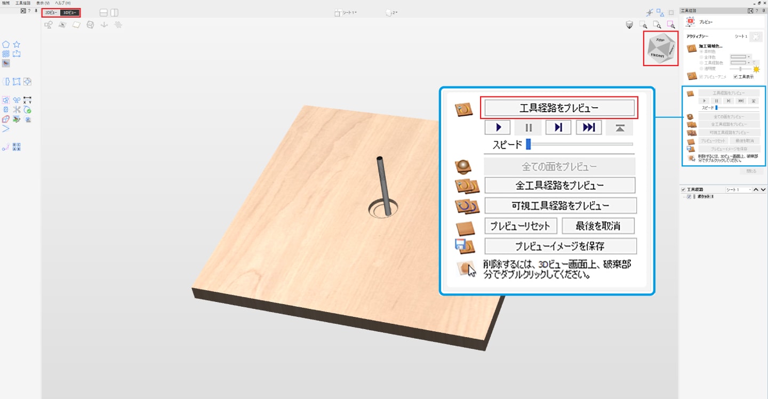Viewport: 768px width, 399px height.
Task: Open the ヘルプ (H) menu
Action: point(62,3)
